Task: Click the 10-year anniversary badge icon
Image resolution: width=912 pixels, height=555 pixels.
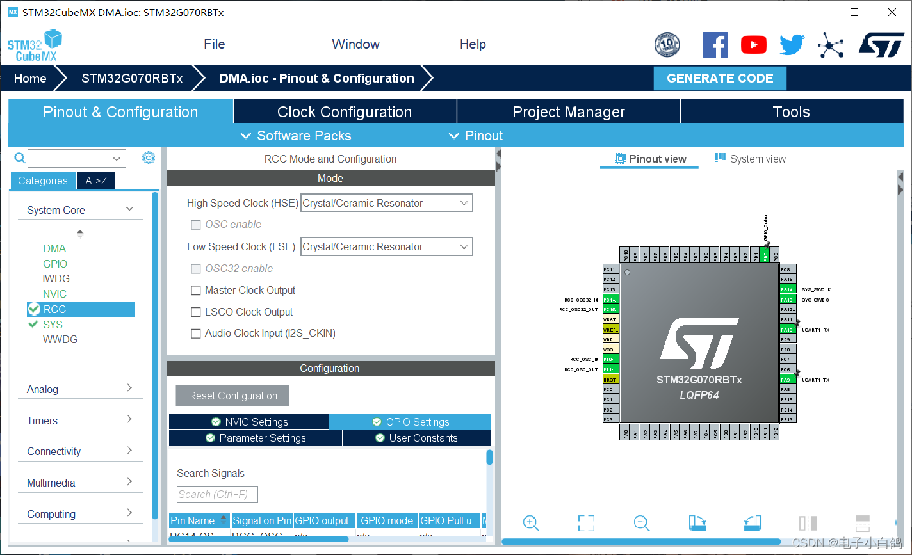Action: click(x=667, y=45)
